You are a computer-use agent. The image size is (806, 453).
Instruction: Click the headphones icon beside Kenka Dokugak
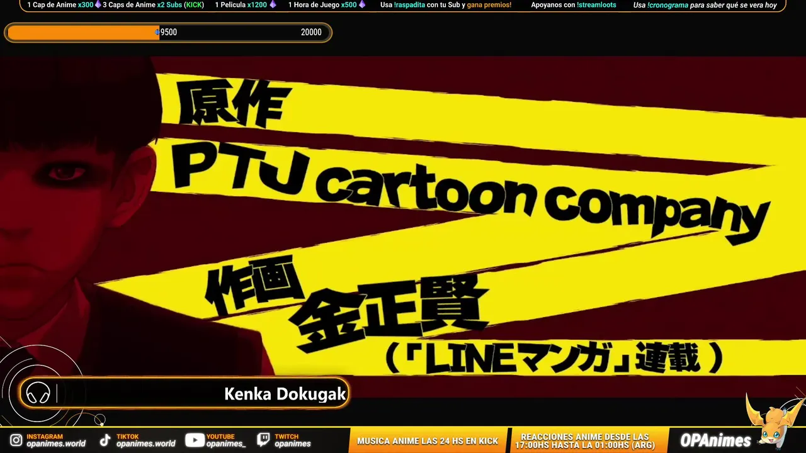[38, 394]
